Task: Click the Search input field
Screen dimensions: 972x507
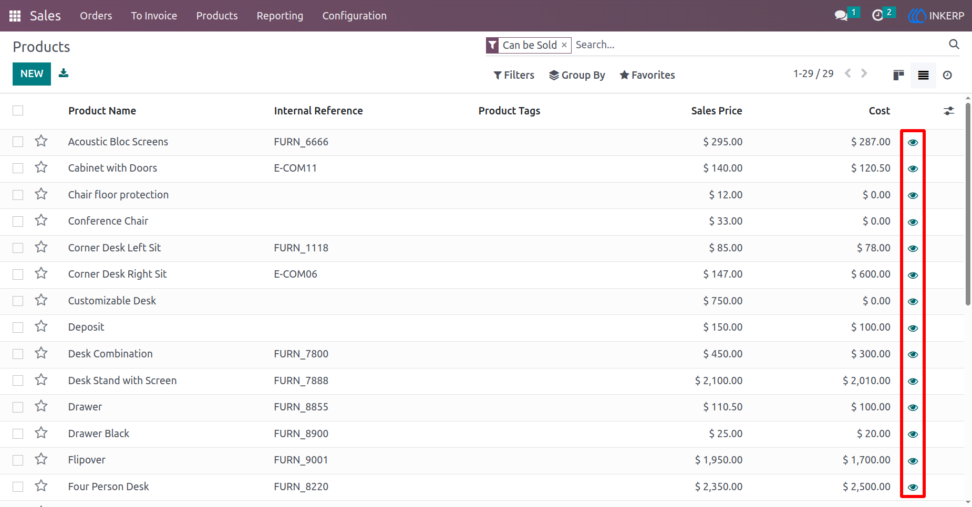Action: click(x=759, y=45)
